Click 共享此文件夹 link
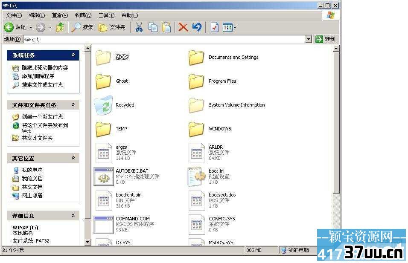 (37, 138)
